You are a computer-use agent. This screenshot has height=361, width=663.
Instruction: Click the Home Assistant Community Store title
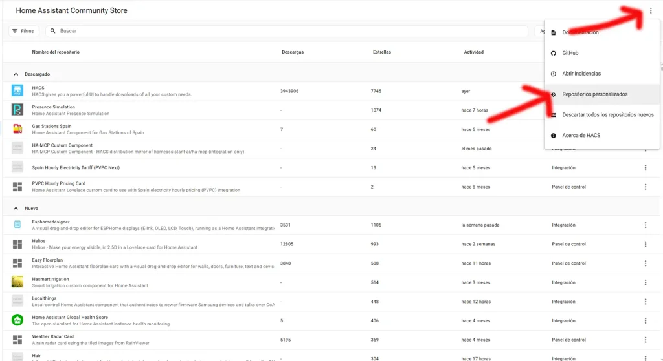coord(71,10)
